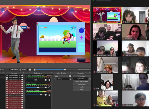Select the CIRCUS_CHARL source row
The image size is (149, 109).
(x=15, y=86)
